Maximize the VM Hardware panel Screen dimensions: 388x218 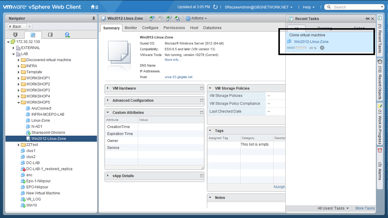point(202,88)
